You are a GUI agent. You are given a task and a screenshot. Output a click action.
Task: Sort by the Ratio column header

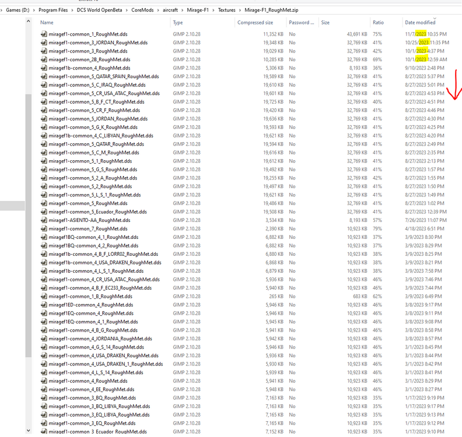378,22
